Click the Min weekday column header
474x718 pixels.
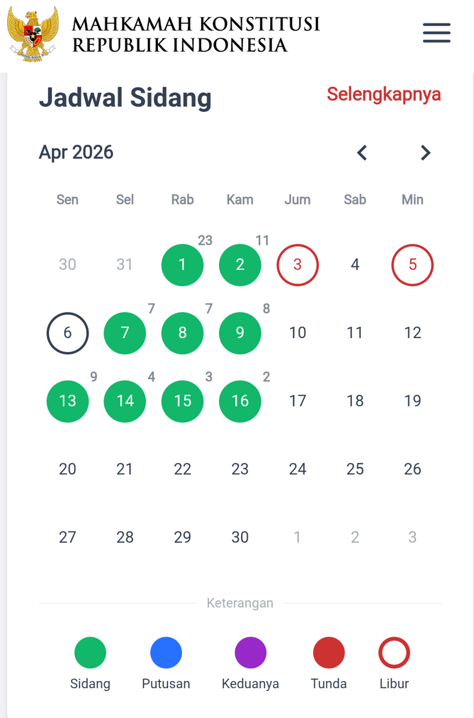412,200
